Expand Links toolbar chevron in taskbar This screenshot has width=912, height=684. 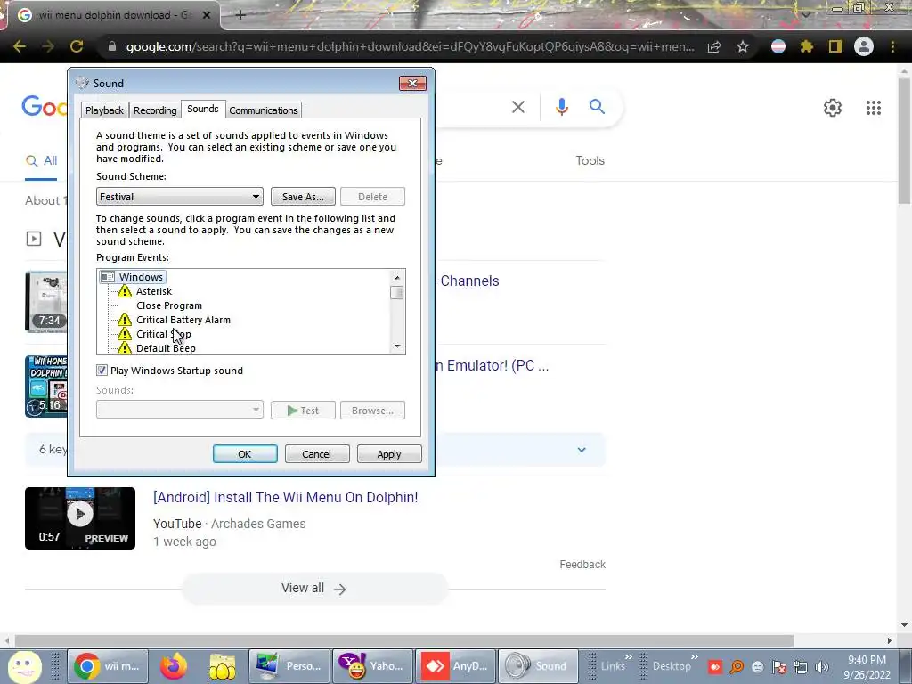click(x=628, y=657)
